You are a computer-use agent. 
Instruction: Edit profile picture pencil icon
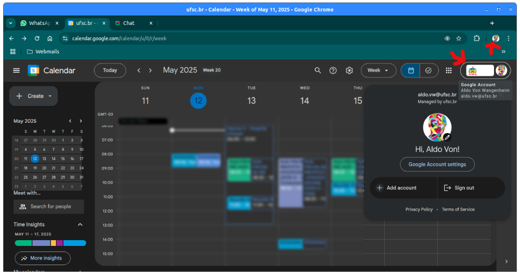pyautogui.click(x=447, y=137)
